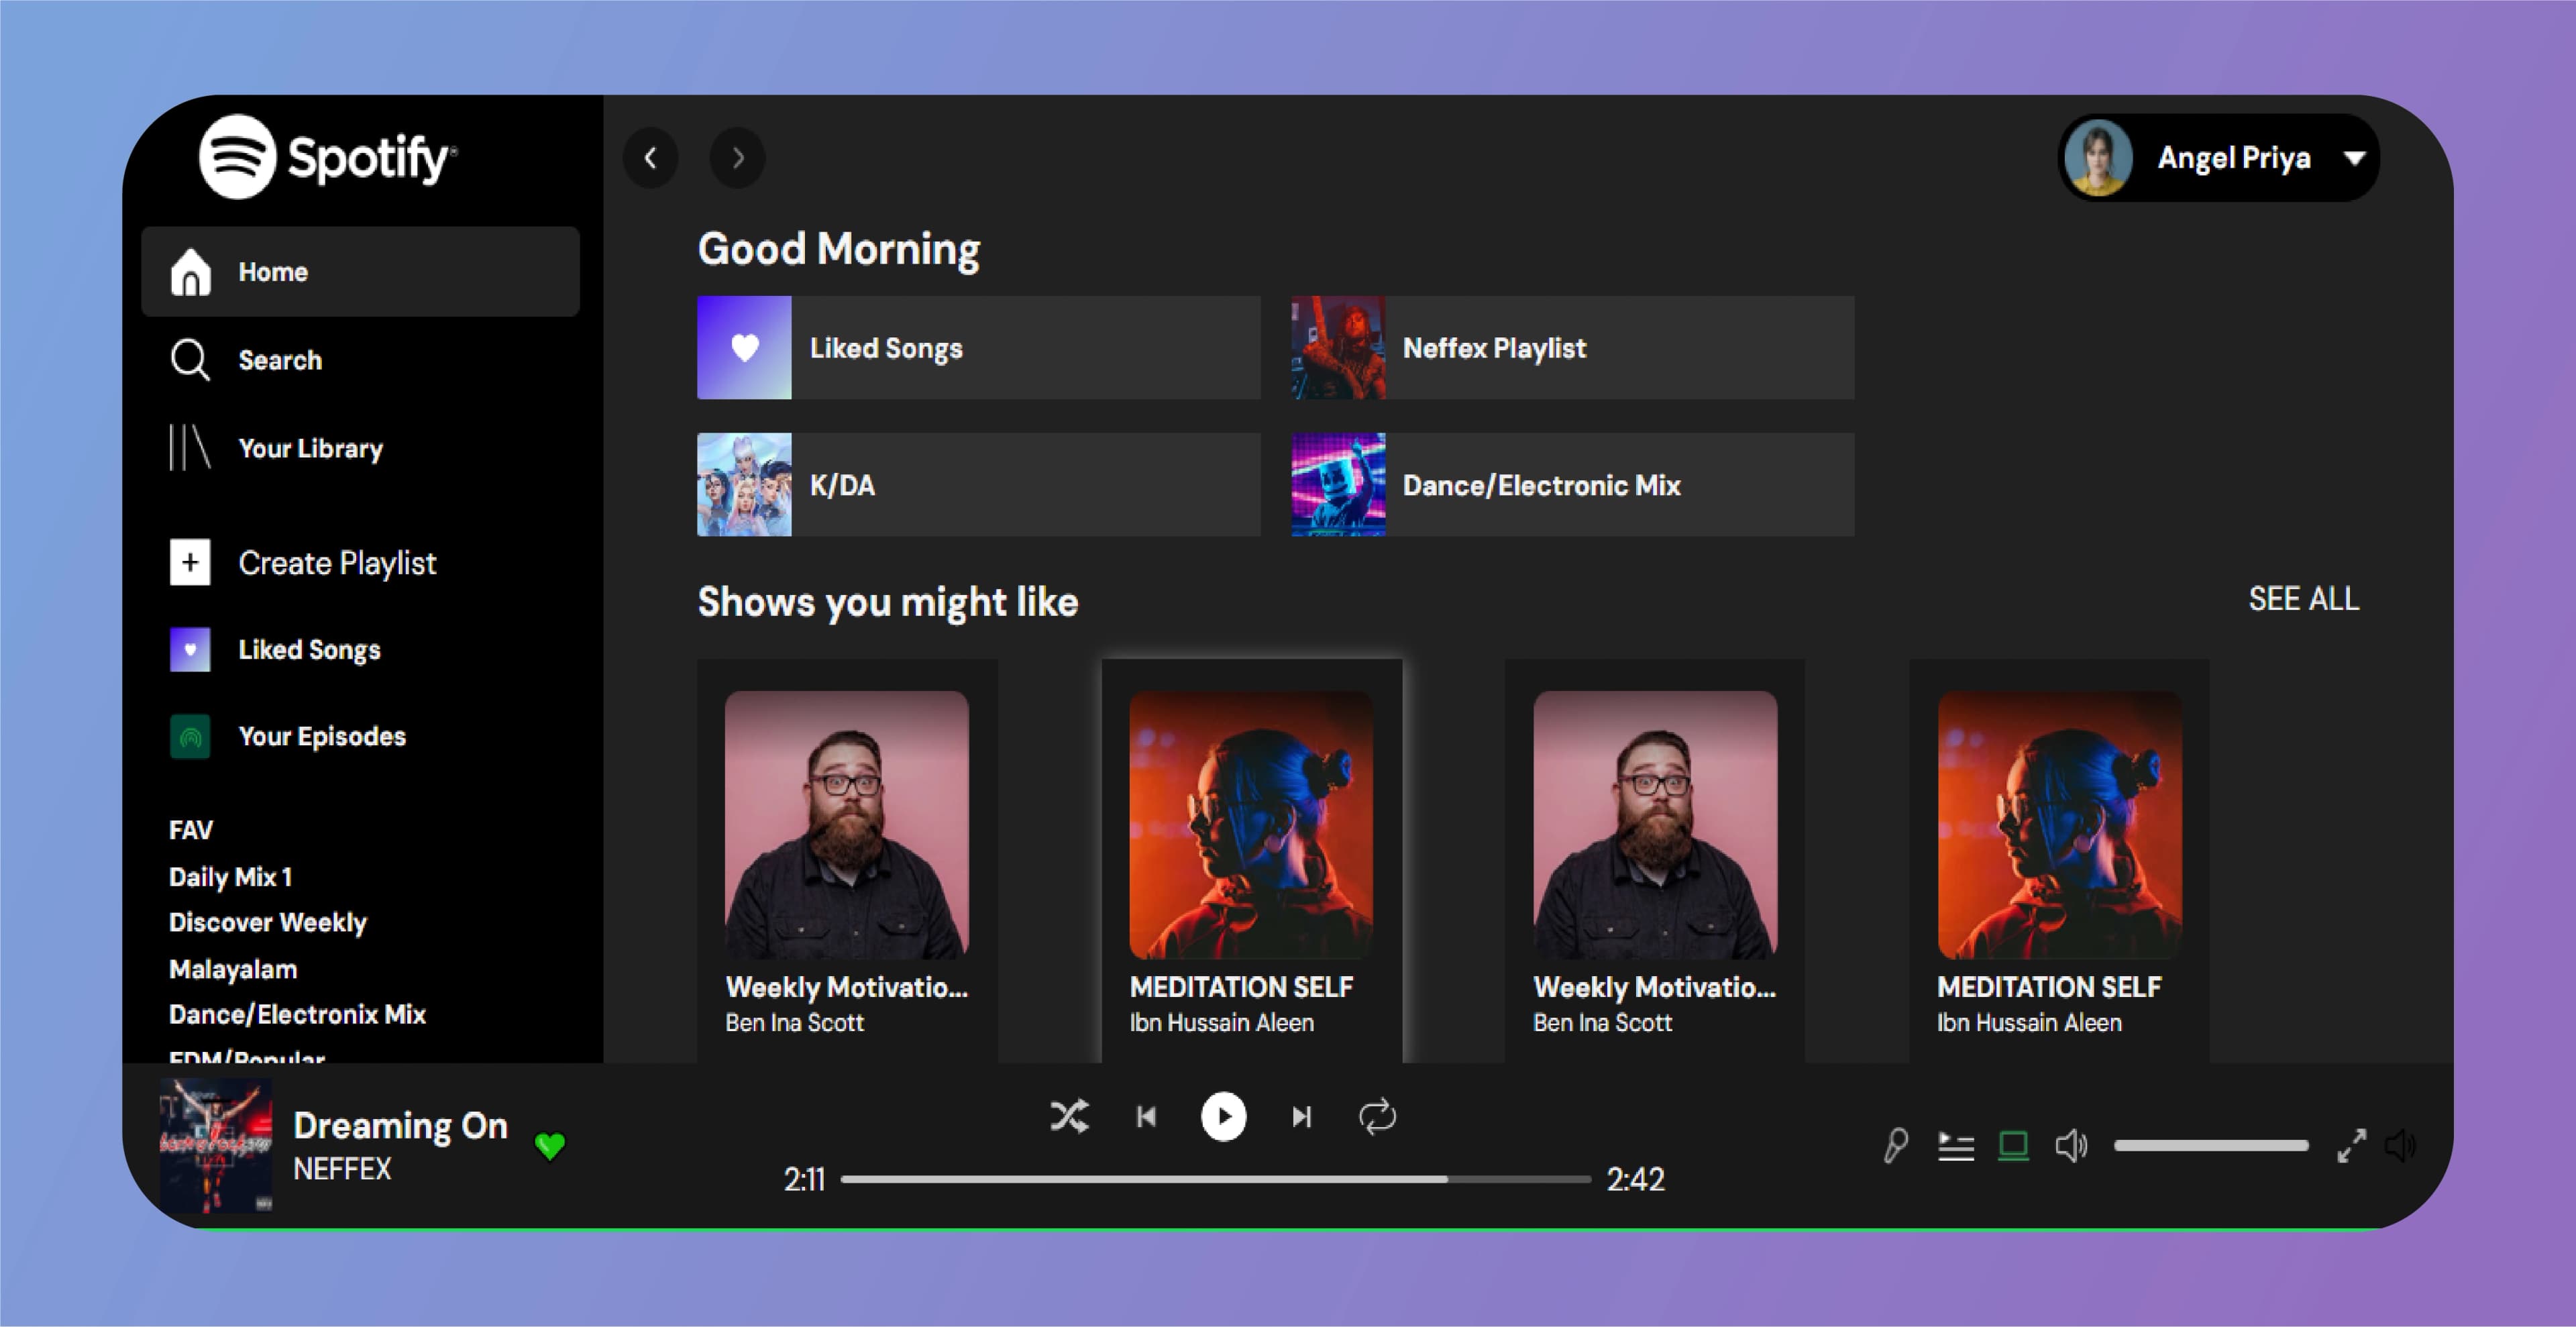Screen dimensions: 2576x1327
Task: Open the play queue icon
Action: [1955, 1146]
